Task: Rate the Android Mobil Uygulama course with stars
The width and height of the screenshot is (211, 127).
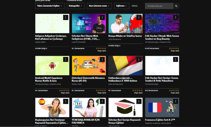Action: 64,90
